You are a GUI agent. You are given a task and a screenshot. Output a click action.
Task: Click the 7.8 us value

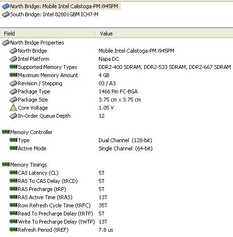click(106, 230)
